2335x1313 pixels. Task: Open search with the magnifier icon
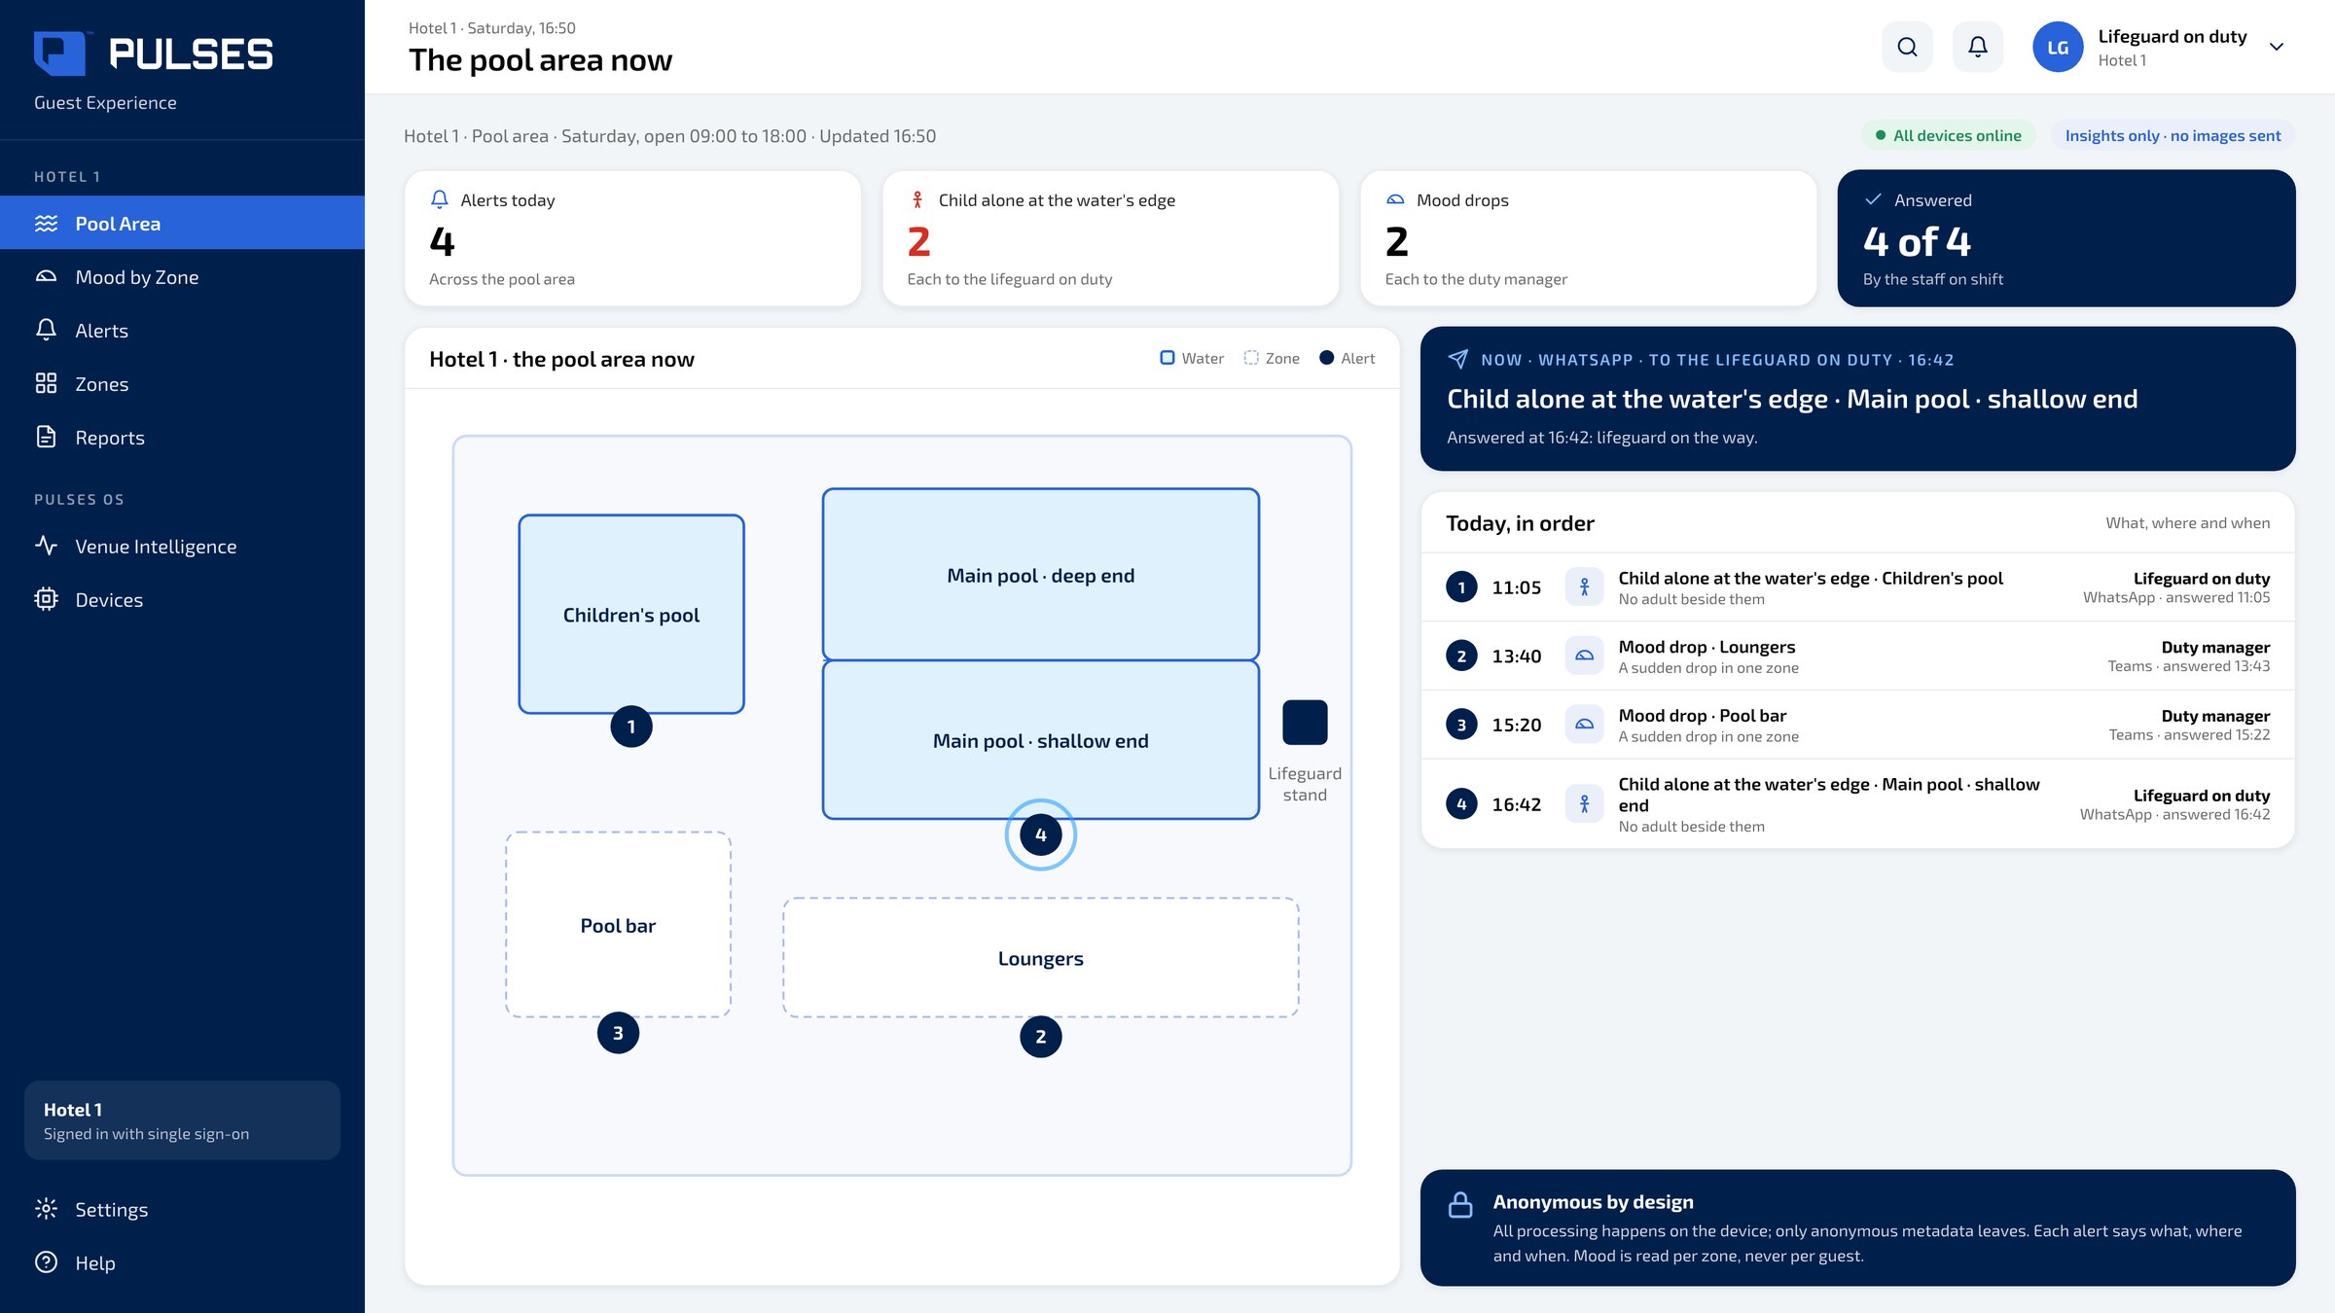[1907, 47]
